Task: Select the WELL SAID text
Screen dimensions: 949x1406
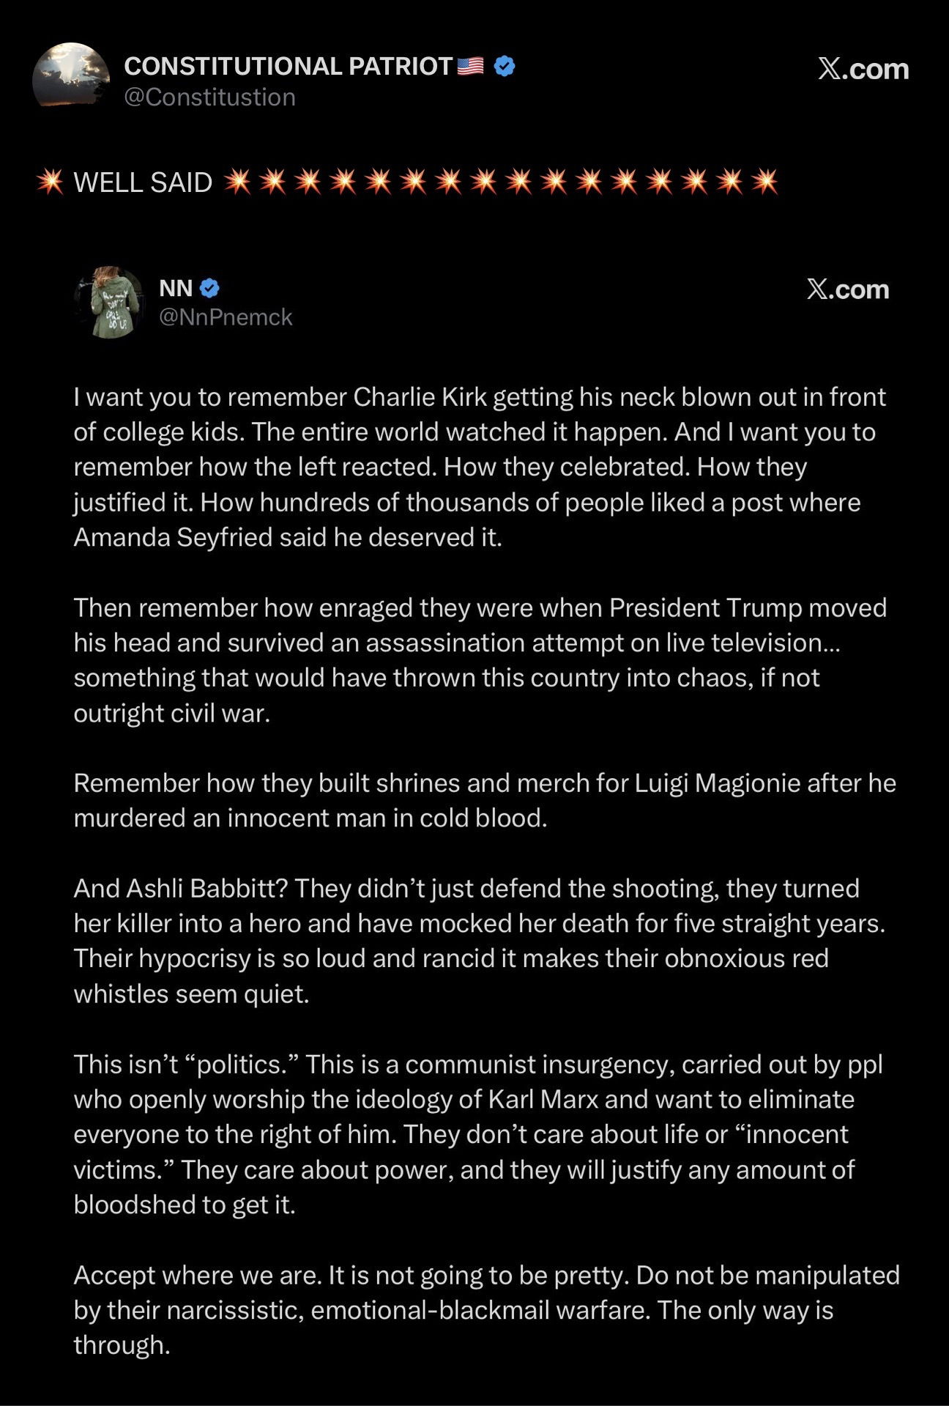Action: [x=143, y=182]
